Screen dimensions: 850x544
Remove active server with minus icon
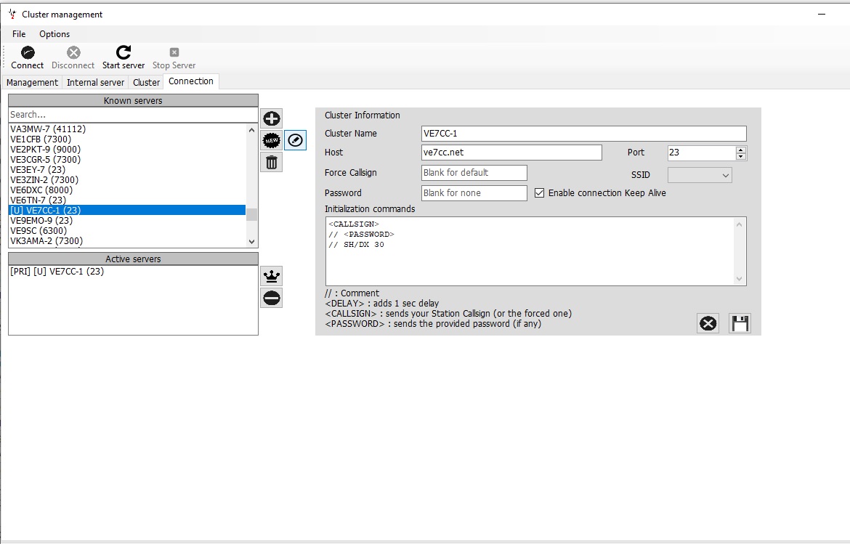click(272, 298)
